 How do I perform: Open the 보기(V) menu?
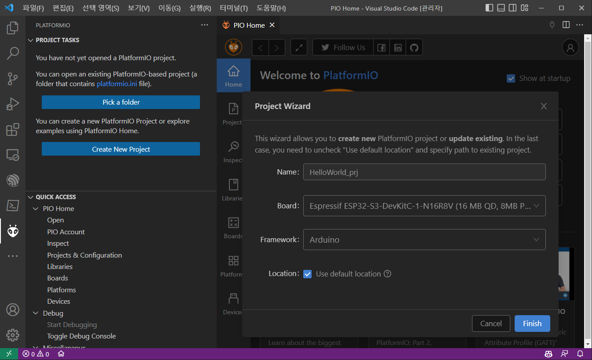pos(139,8)
